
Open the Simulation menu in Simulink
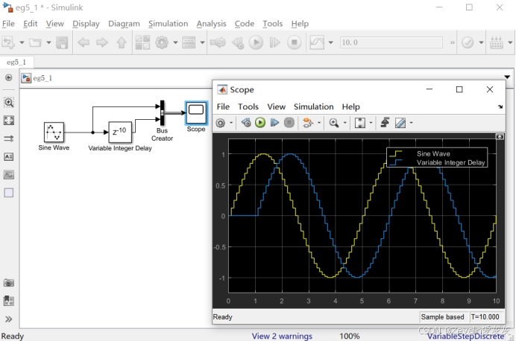(169, 24)
